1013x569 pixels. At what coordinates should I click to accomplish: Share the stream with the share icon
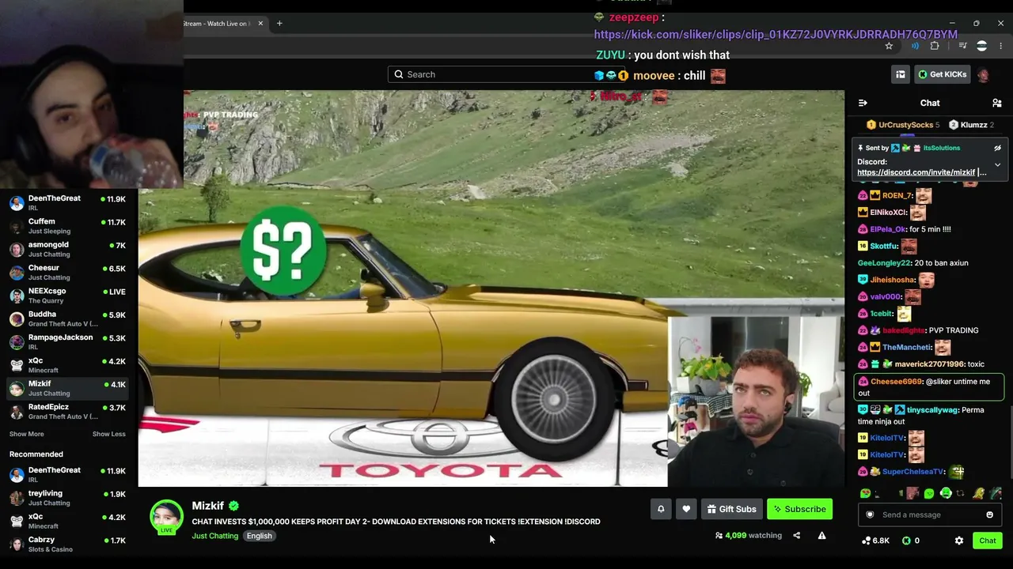[x=797, y=535]
